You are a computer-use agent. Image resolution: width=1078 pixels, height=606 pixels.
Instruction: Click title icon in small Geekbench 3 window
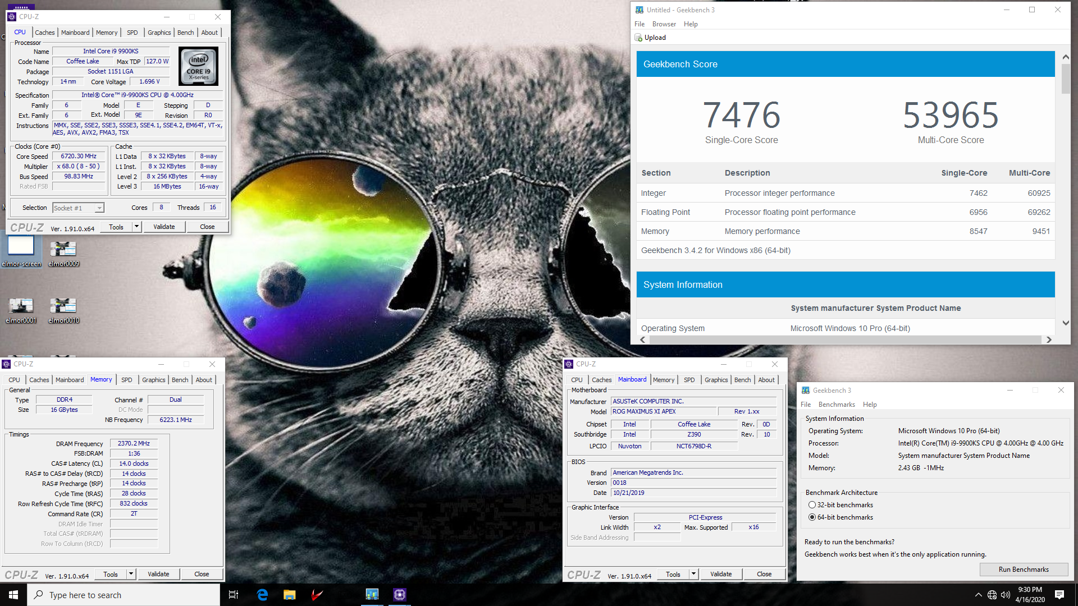tap(806, 391)
